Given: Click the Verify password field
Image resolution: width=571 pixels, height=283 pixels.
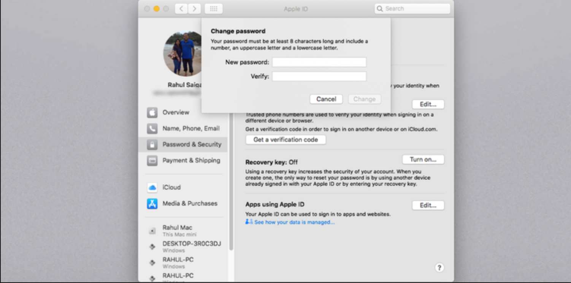Looking at the screenshot, I should pyautogui.click(x=319, y=77).
